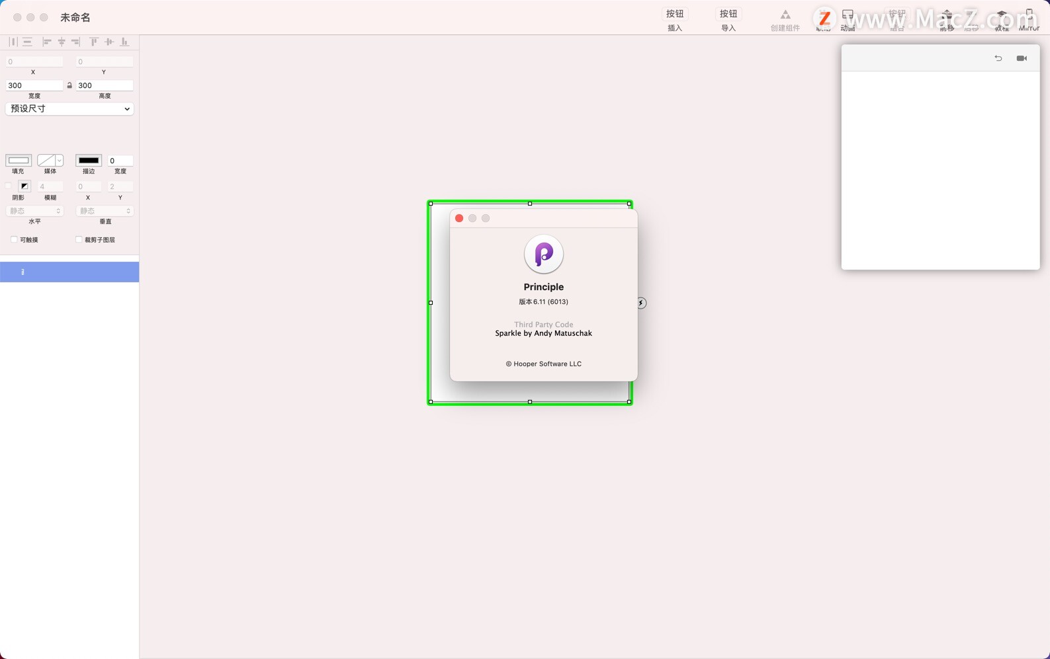Click the distribute horizontally icon
1050x659 pixels.
pos(13,42)
